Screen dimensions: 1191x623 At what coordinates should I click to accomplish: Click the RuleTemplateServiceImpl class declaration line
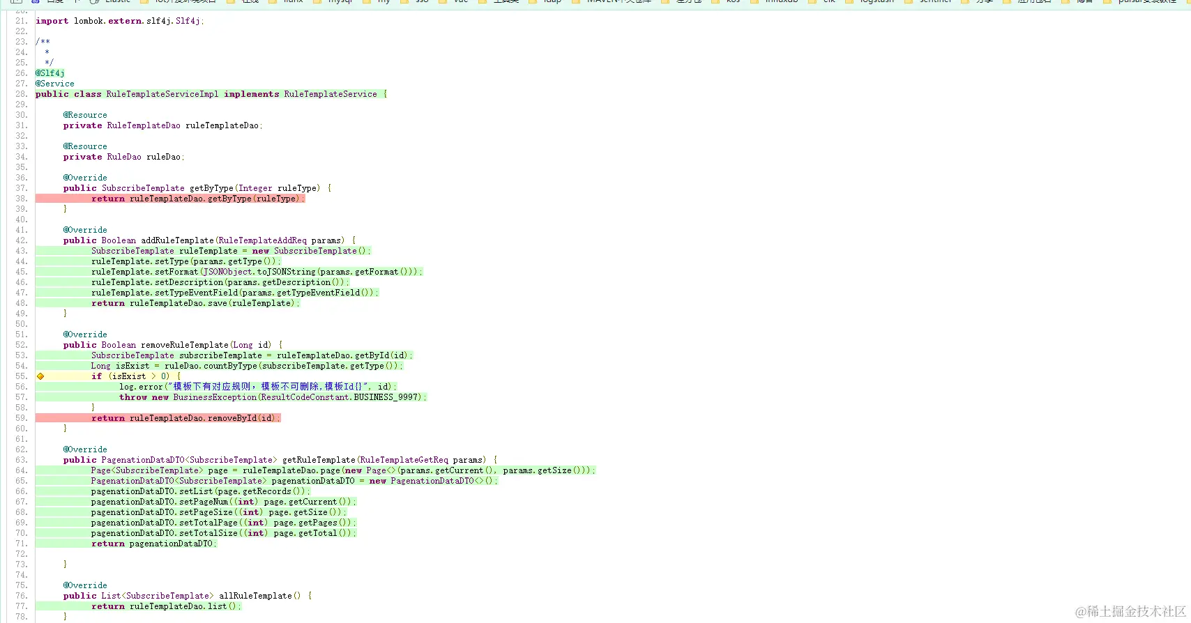211,94
